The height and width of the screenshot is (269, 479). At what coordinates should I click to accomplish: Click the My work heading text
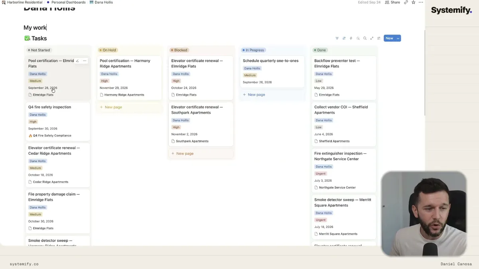[x=35, y=27]
